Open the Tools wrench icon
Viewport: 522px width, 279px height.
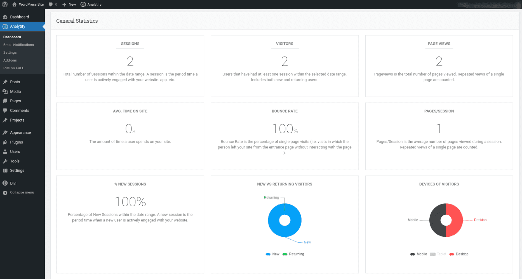(x=5, y=161)
